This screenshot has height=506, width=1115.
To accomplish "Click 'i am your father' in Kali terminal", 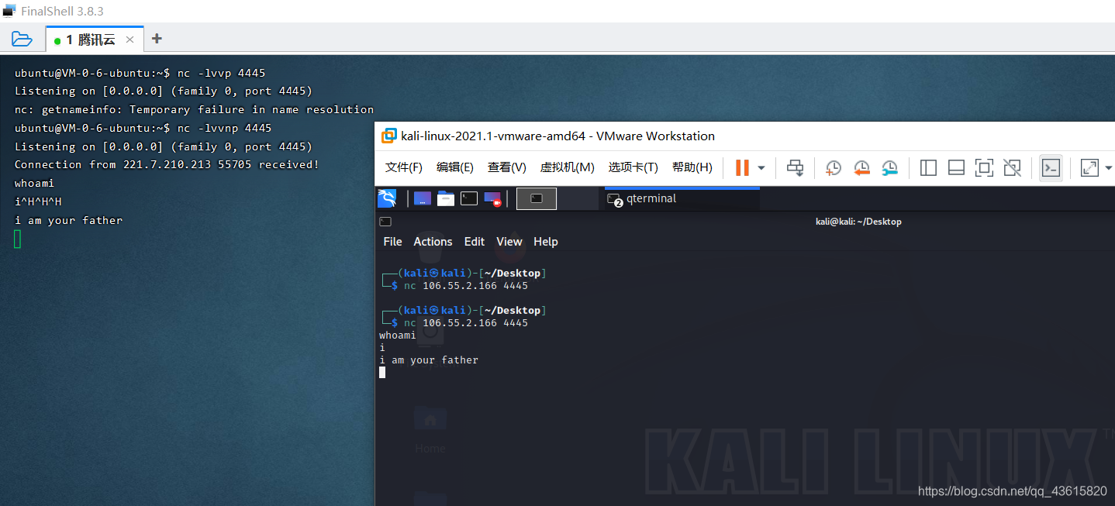I will click(x=428, y=360).
